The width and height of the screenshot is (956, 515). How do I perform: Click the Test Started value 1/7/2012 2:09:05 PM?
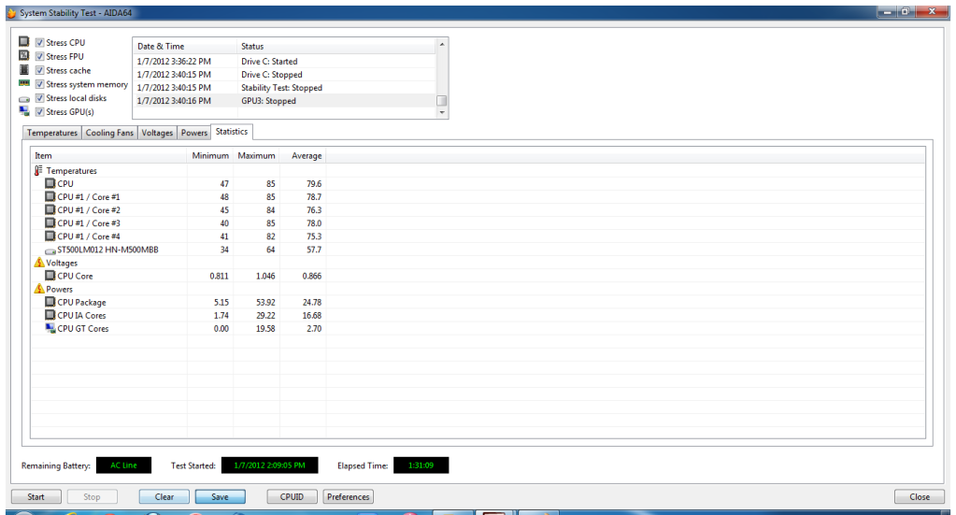click(269, 465)
